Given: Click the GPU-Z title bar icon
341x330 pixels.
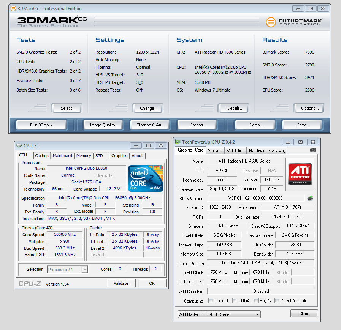Looking at the screenshot, I should [178, 142].
